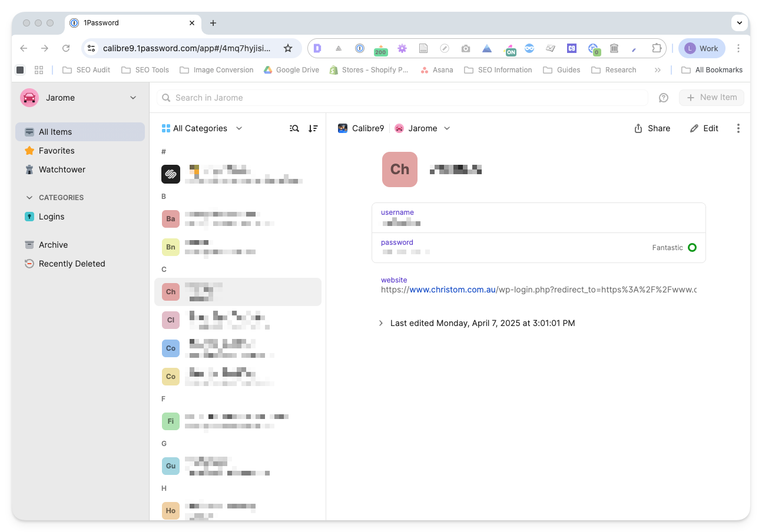
Task: Open the Jarome account dropdown
Action: 79,98
